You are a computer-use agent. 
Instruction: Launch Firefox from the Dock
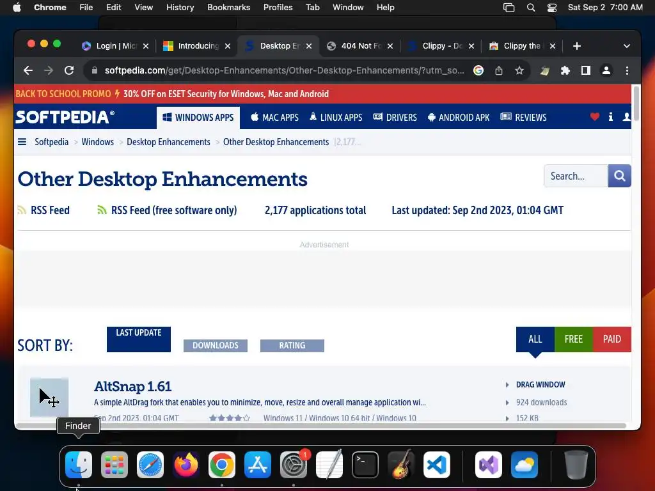[186, 465]
